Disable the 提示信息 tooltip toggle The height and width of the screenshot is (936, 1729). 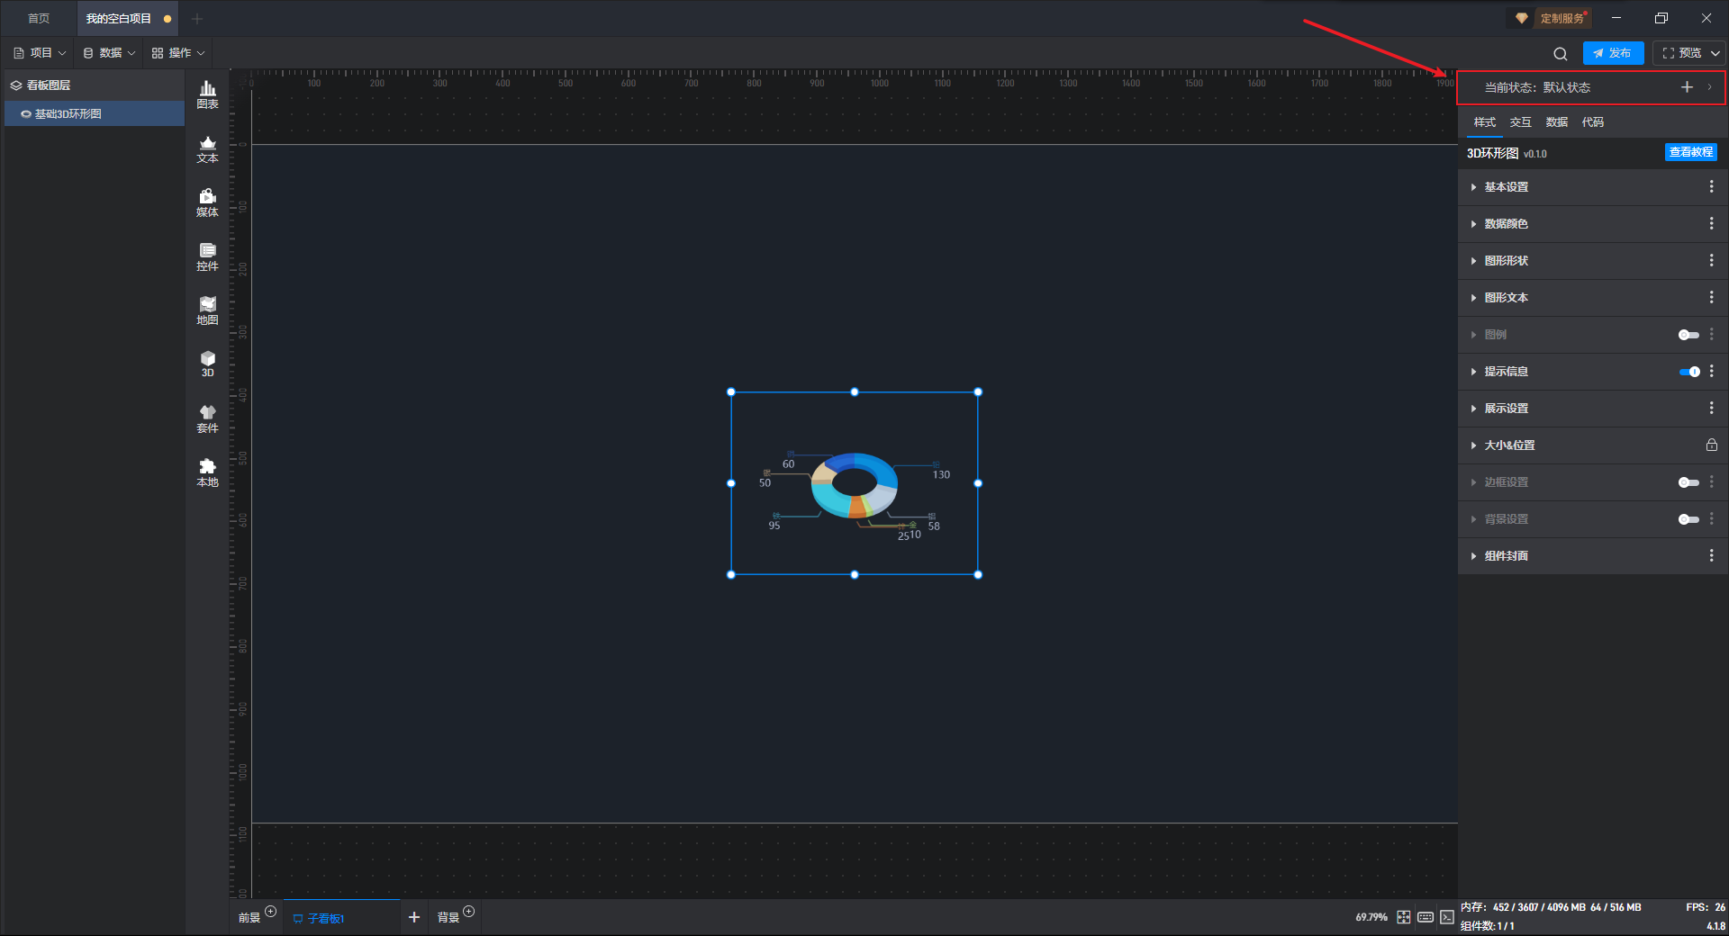pyautogui.click(x=1688, y=372)
